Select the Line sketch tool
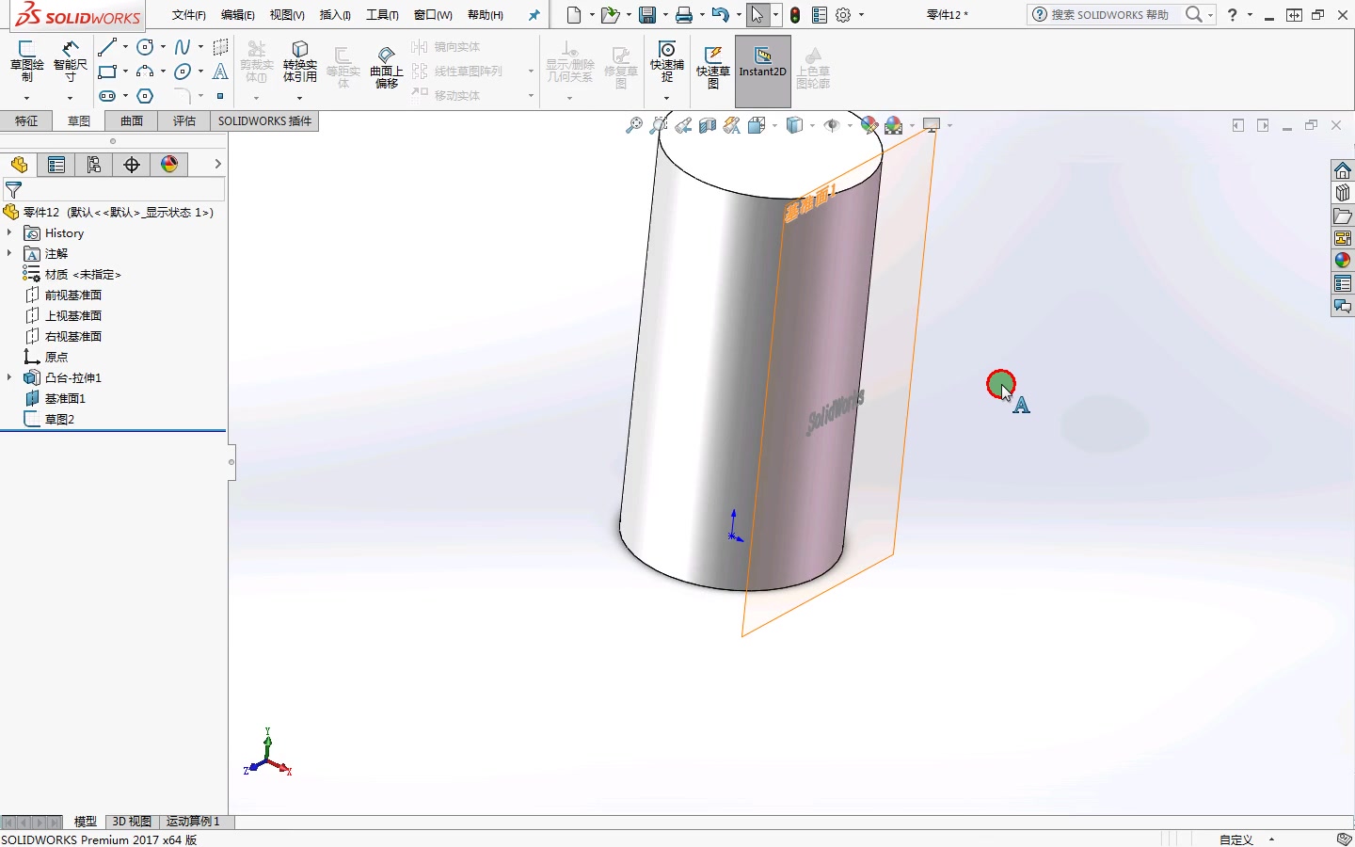 (x=108, y=47)
